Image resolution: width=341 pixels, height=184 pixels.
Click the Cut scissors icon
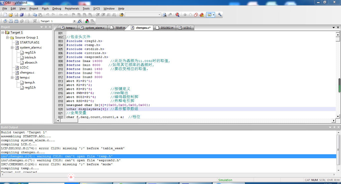[x=29, y=15]
